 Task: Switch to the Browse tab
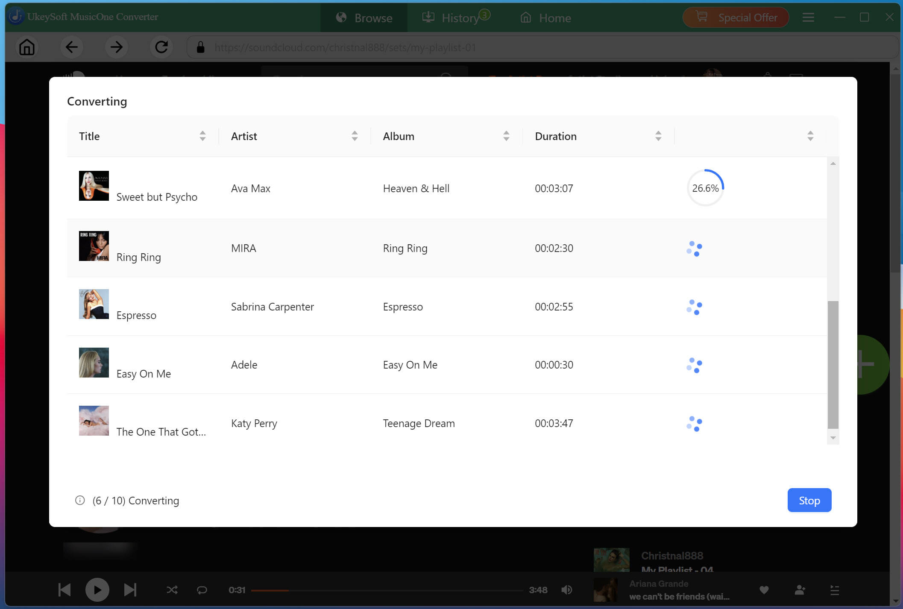tap(364, 18)
